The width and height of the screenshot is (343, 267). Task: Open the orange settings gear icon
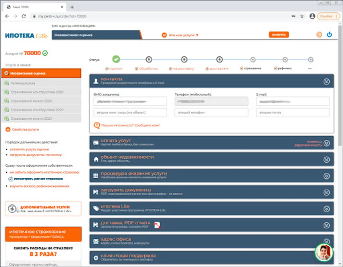tap(319, 34)
